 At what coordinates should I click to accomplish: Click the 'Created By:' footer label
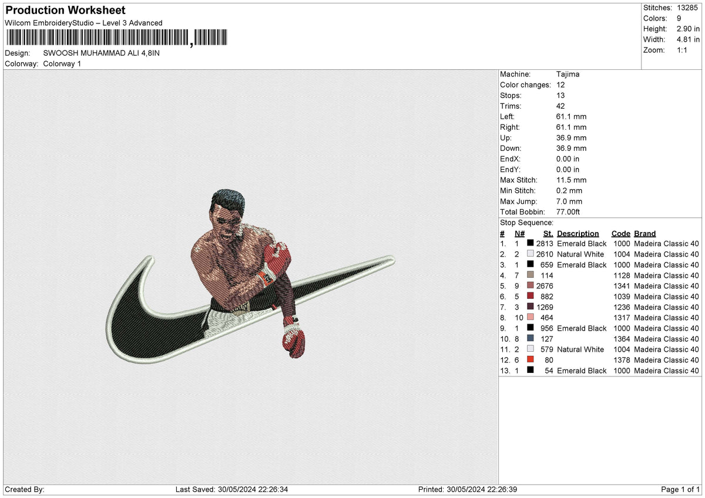click(24, 490)
